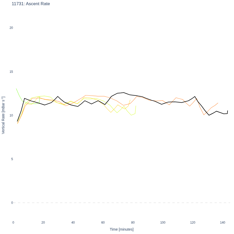The height and width of the screenshot is (234, 234).
Task: Click x-axis tick label 100
Action: (163, 223)
